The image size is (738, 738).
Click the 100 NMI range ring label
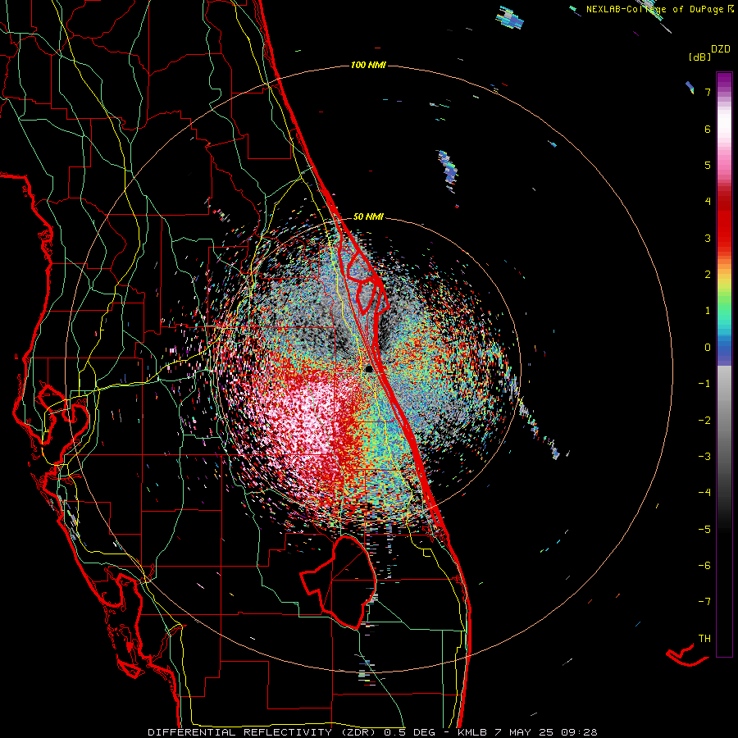pyautogui.click(x=368, y=65)
